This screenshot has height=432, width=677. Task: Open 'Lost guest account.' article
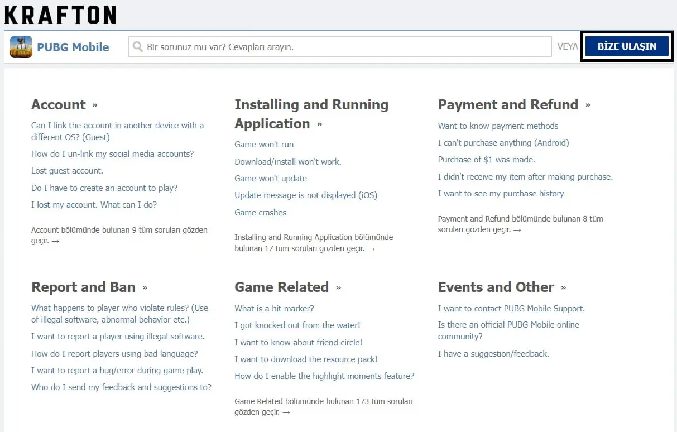(67, 171)
